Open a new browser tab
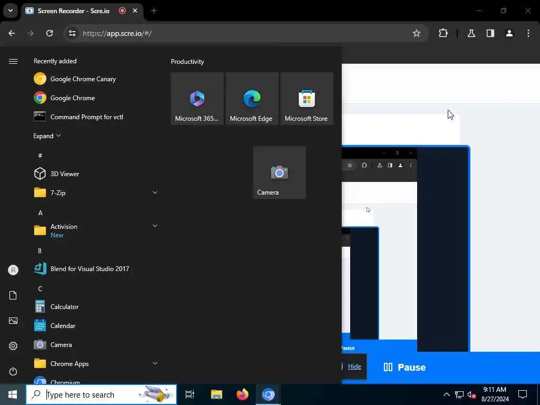The width and height of the screenshot is (540, 405). pos(154,11)
